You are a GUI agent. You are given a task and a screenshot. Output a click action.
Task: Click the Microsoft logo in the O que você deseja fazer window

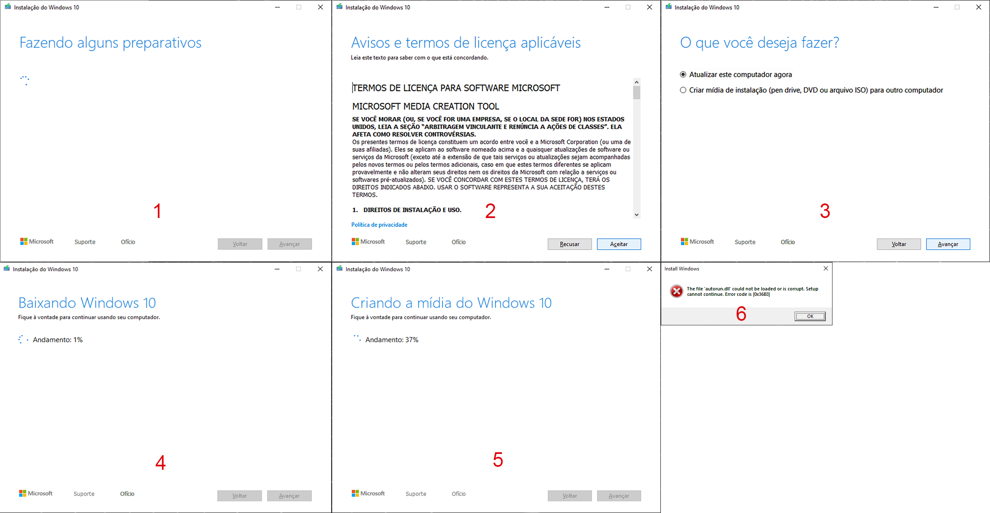point(697,241)
